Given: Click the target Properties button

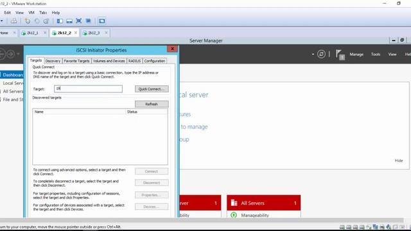Looking at the screenshot, I should [152, 195].
